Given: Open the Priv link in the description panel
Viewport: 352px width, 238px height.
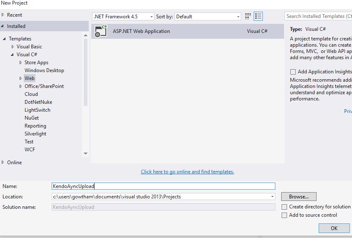Looking at the screenshot, I should point(348,111).
